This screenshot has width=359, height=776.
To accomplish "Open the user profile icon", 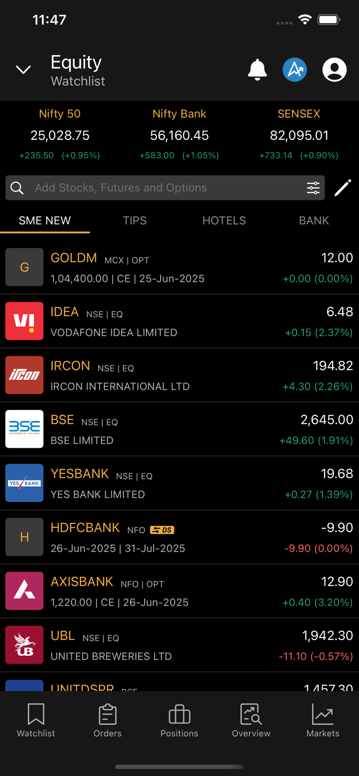I will 334,70.
